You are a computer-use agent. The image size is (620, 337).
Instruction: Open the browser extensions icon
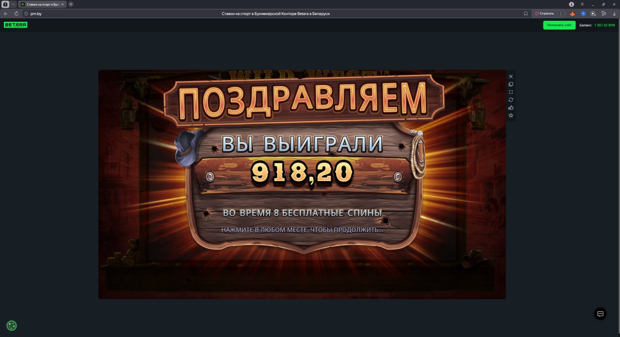tap(604, 14)
